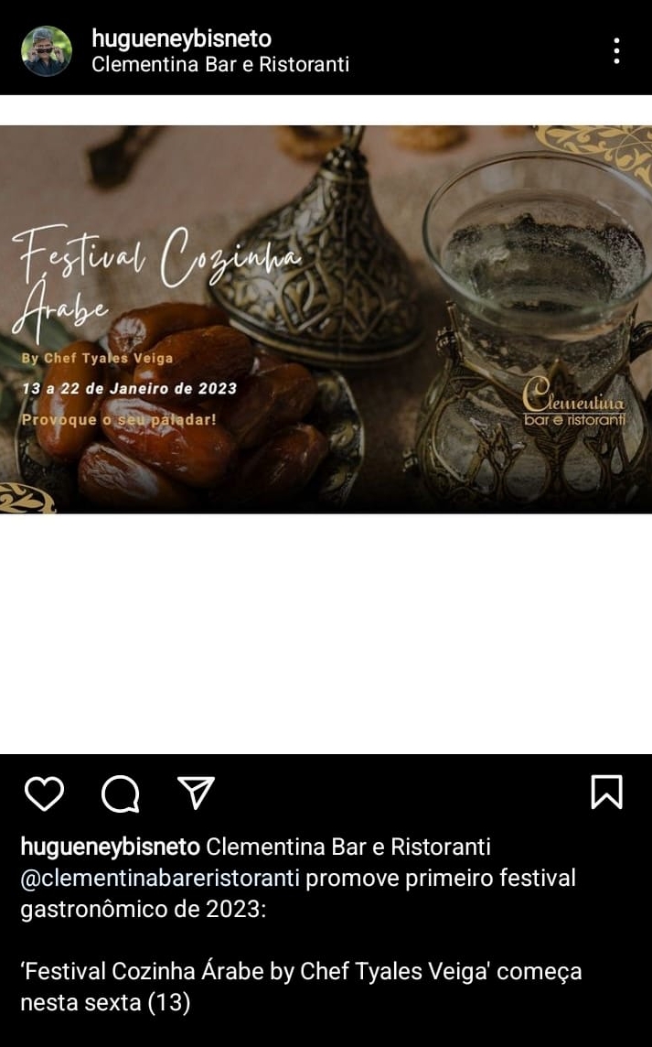Click the 'Provoque o seu paladar!' slogan
This screenshot has width=652, height=1047.
pyautogui.click(x=119, y=420)
